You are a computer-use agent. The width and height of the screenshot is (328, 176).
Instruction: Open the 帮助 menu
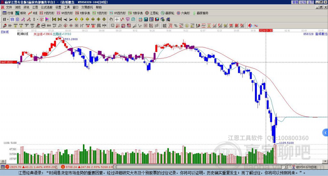tap(99, 7)
